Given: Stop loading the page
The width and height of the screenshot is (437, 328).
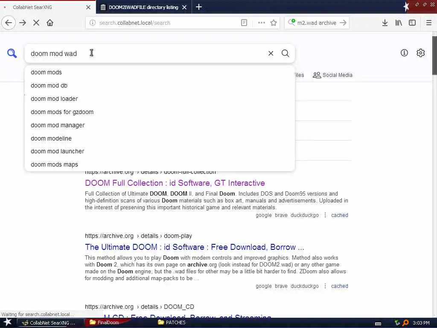Looking at the screenshot, I should tap(36, 23).
